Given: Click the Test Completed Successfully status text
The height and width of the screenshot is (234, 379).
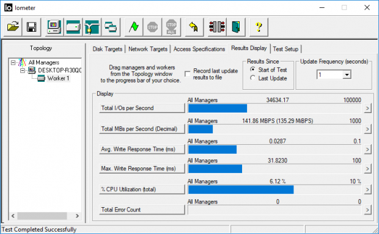Looking at the screenshot, I should [39, 229].
